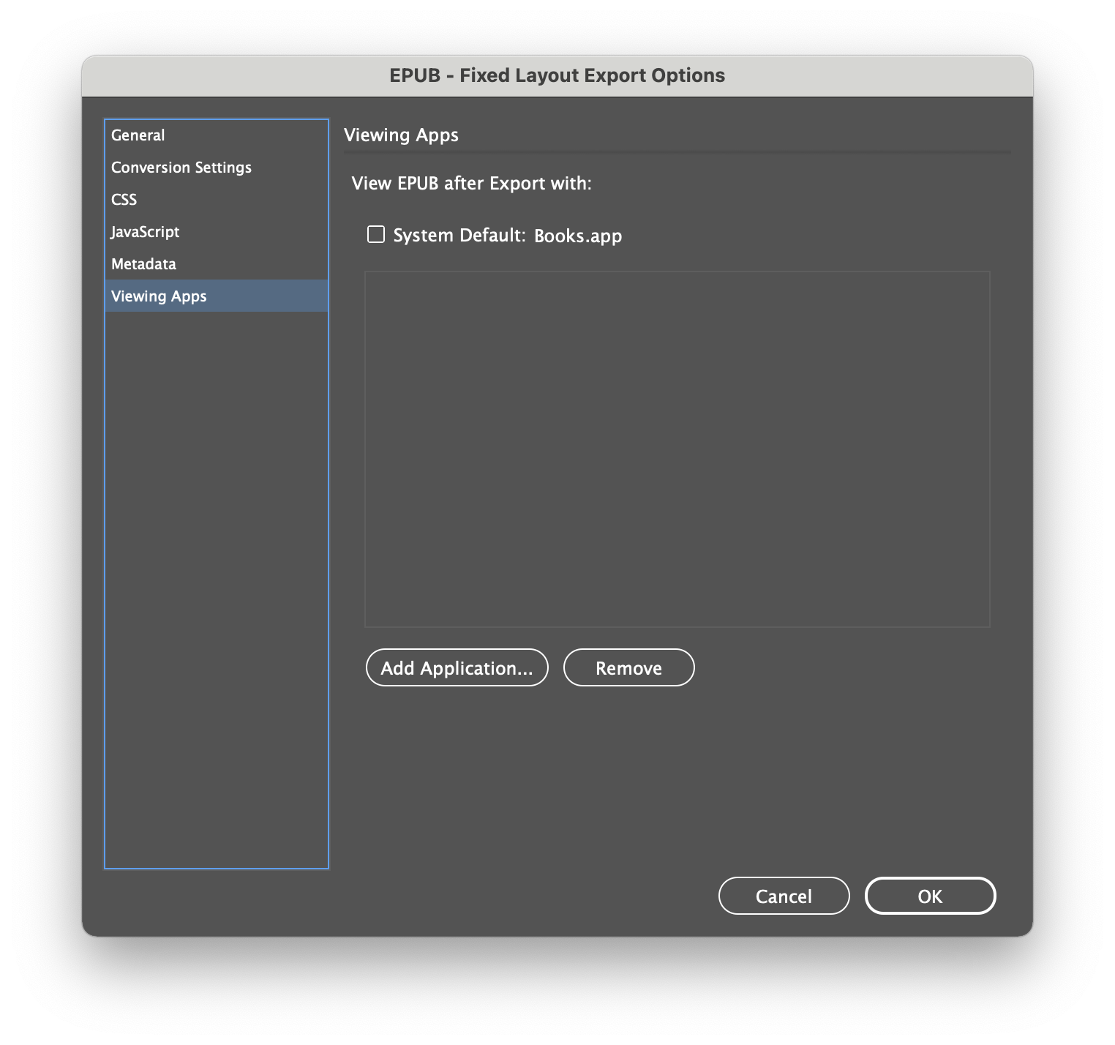The image size is (1115, 1045).
Task: Click the Viewing Apps panel heading
Action: click(x=401, y=135)
